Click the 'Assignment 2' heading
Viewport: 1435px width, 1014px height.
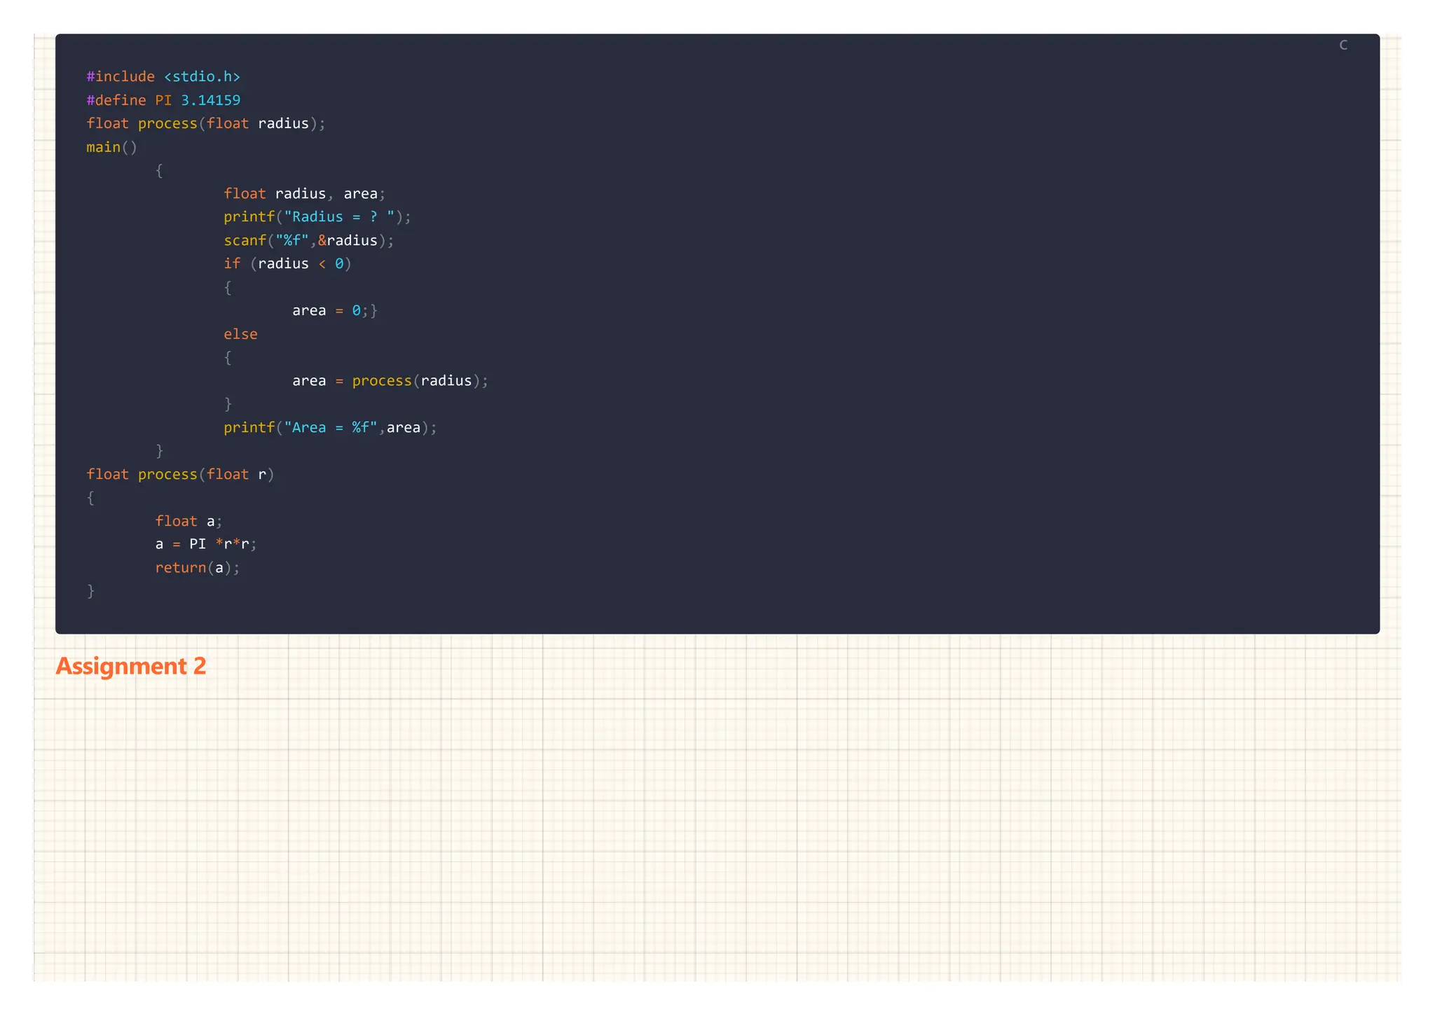pos(131,666)
